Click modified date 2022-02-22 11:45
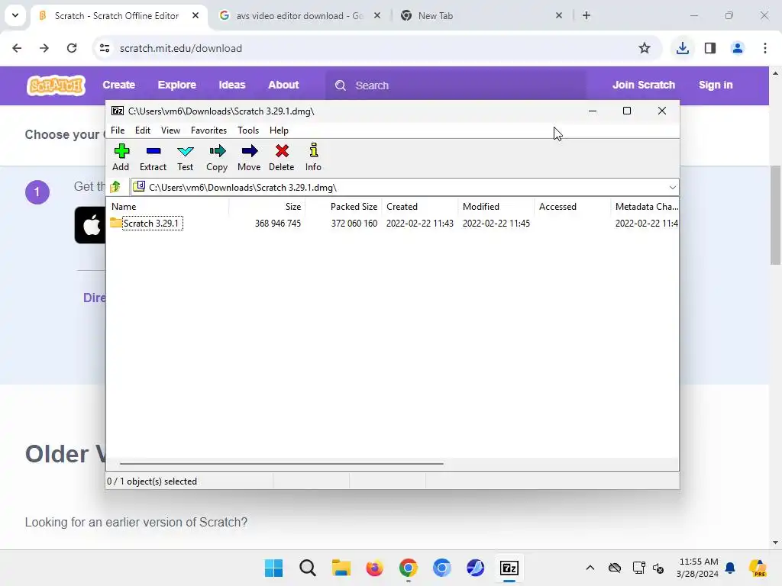 (x=496, y=224)
